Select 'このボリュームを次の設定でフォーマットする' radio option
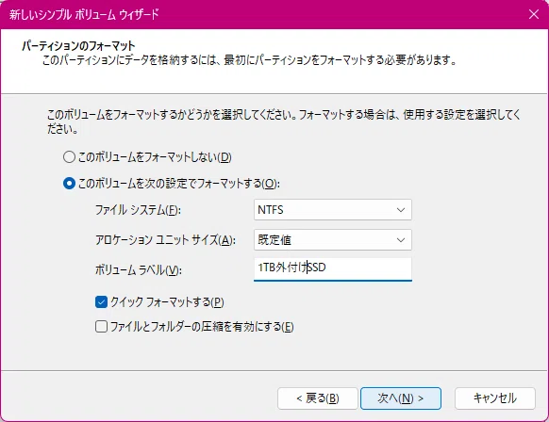Screen dimensions: 549x422 click(x=69, y=183)
